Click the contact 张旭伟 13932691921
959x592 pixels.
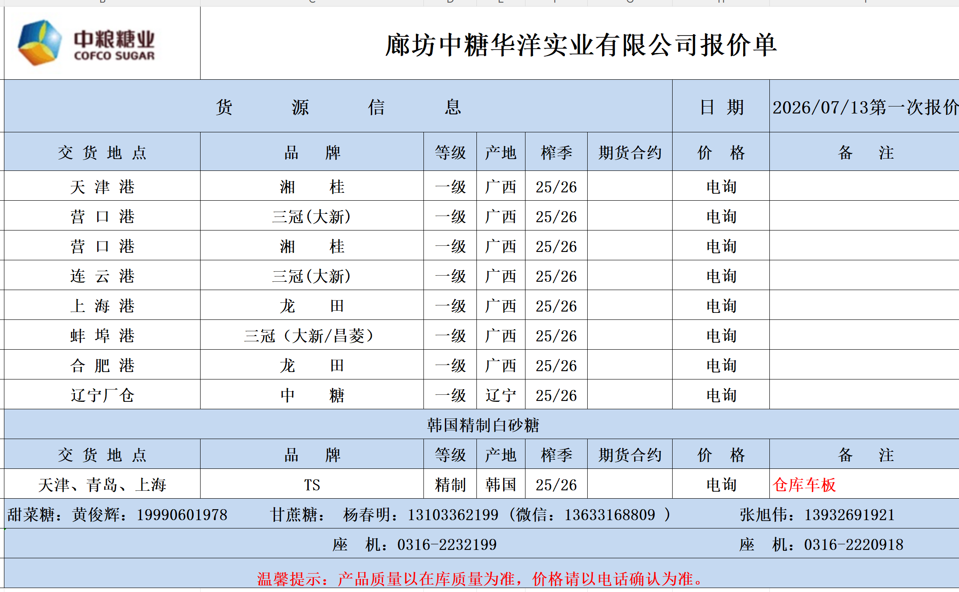[x=817, y=514]
